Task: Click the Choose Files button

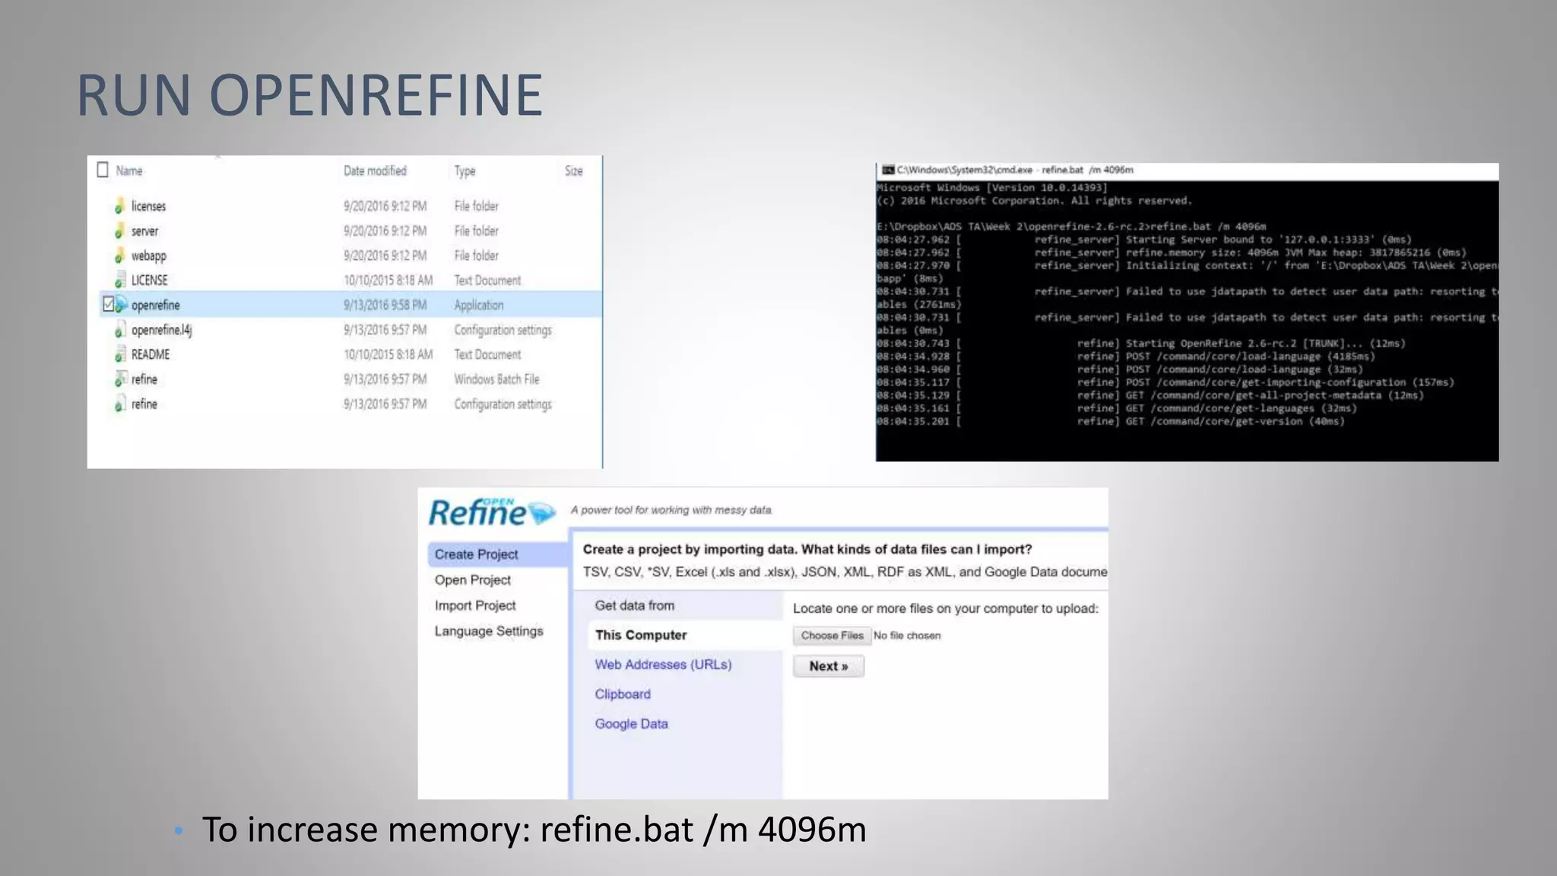Action: tap(832, 636)
